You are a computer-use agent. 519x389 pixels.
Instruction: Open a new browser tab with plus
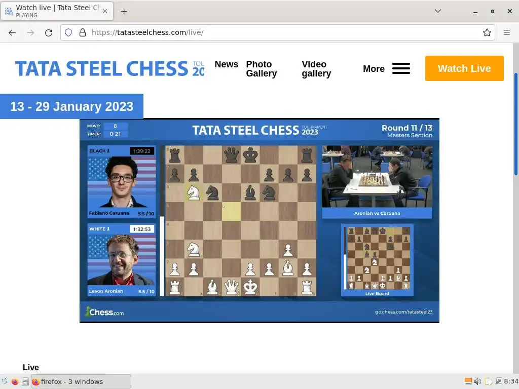pos(124,11)
